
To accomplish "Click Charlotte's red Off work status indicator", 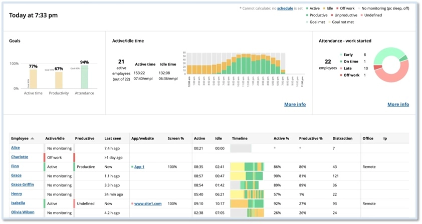I will point(45,157).
